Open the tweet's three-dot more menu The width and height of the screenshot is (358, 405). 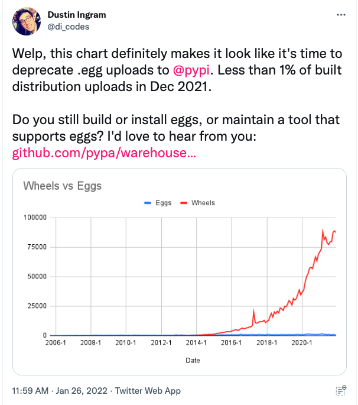(x=340, y=15)
